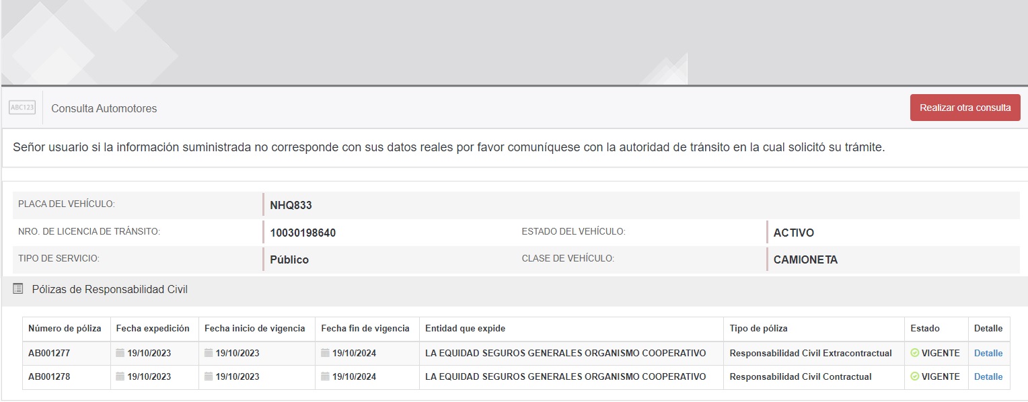Click green check icon for policy AB001278

[x=914, y=376]
